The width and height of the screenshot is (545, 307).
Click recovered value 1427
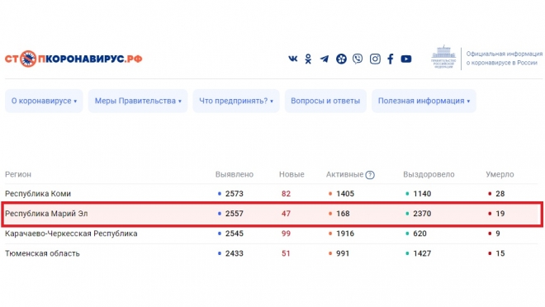click(x=422, y=253)
